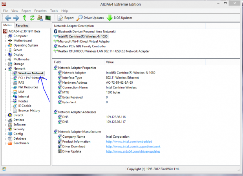Click the Network Adapter Description column header
The height and width of the screenshot is (176, 243).
point(129,26)
